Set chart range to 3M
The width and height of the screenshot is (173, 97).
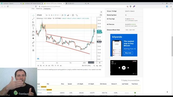[46, 65]
